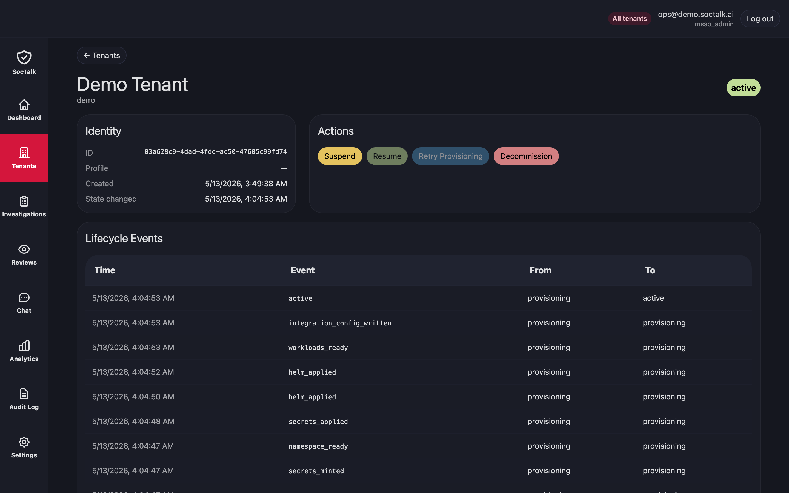
Task: Click the Lifecycle Events heading
Action: [x=124, y=238]
